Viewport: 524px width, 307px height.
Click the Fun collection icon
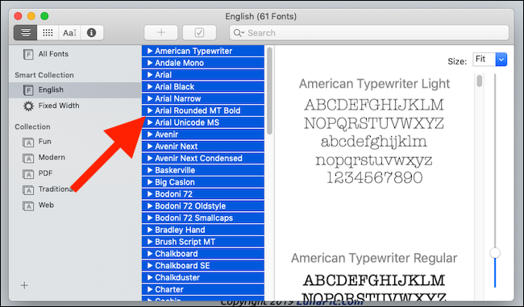tap(28, 143)
